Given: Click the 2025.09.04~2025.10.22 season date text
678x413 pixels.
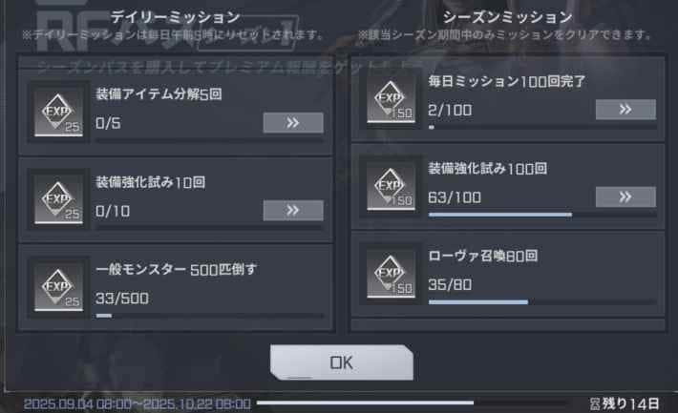Looking at the screenshot, I should (138, 404).
